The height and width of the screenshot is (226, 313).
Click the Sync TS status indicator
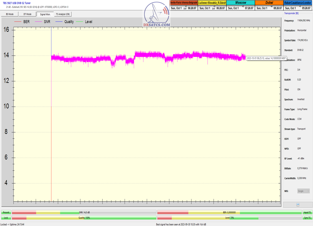[307, 217]
